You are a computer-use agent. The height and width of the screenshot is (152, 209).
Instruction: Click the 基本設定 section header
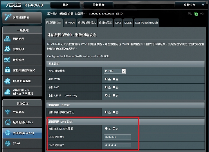(125, 64)
